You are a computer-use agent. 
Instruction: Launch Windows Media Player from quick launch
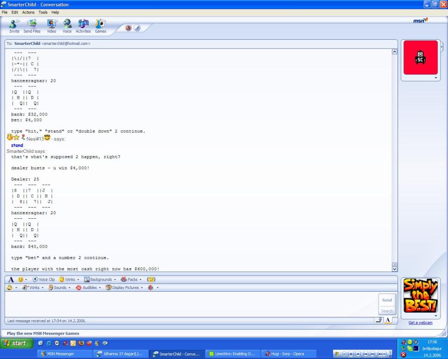pyautogui.click(x=57, y=343)
